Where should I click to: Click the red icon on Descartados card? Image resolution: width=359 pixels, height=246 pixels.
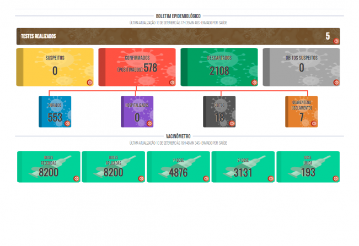pos(254,83)
